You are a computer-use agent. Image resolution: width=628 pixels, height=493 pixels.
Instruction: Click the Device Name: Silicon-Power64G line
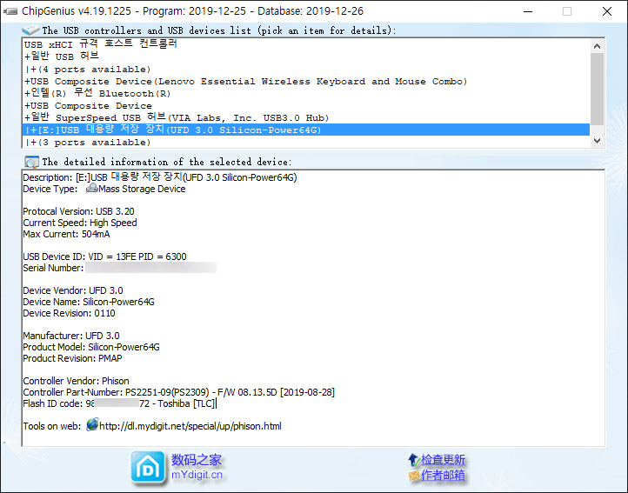click(x=89, y=302)
